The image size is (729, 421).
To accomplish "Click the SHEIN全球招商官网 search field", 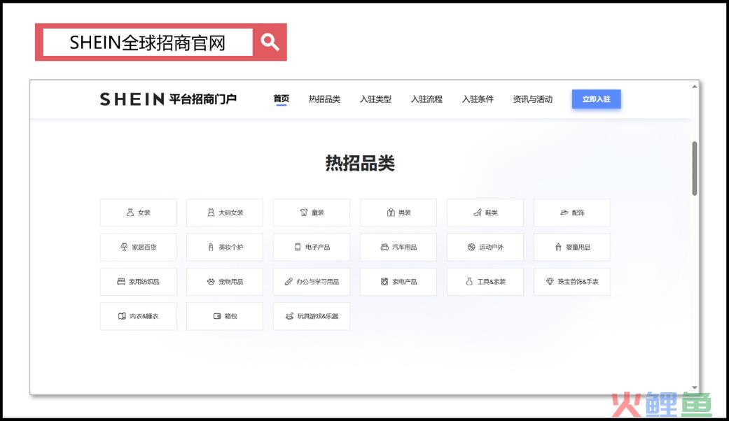I will click(x=148, y=42).
